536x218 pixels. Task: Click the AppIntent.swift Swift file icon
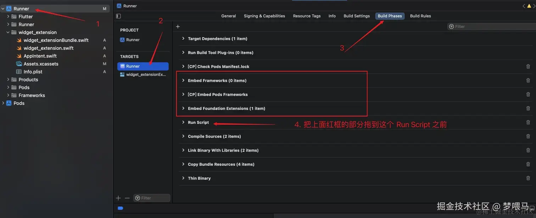tap(19, 56)
